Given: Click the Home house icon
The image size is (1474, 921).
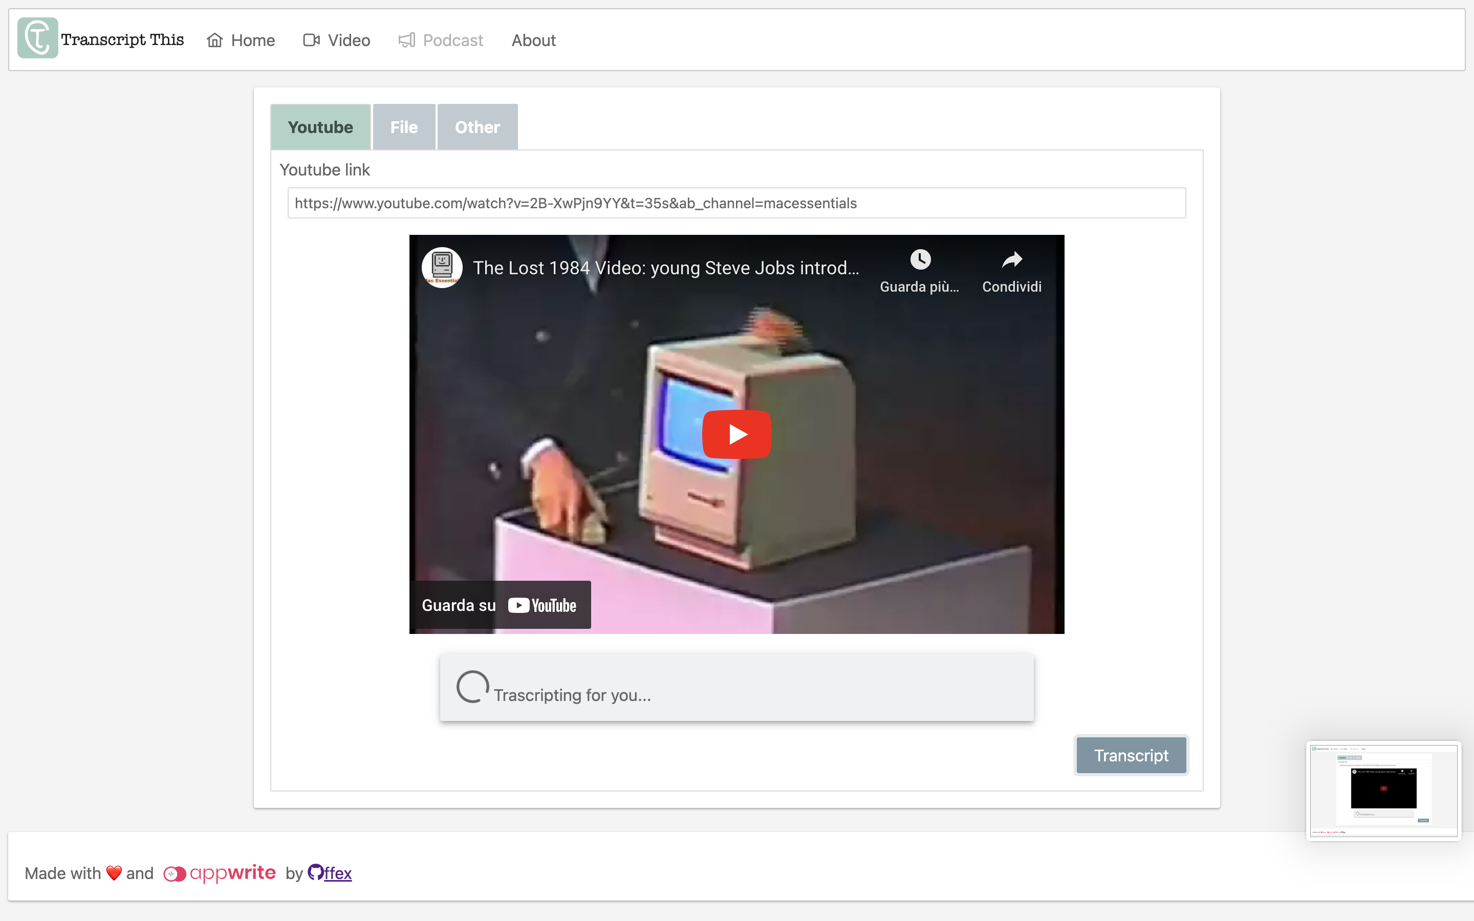Looking at the screenshot, I should pos(214,40).
